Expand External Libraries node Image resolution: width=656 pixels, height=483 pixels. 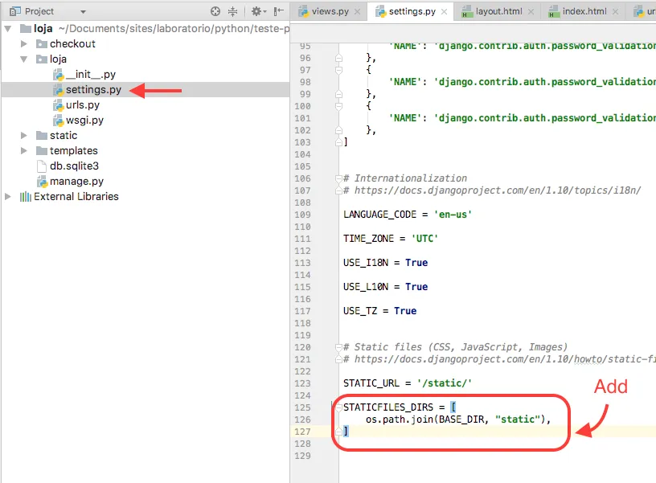(8, 197)
